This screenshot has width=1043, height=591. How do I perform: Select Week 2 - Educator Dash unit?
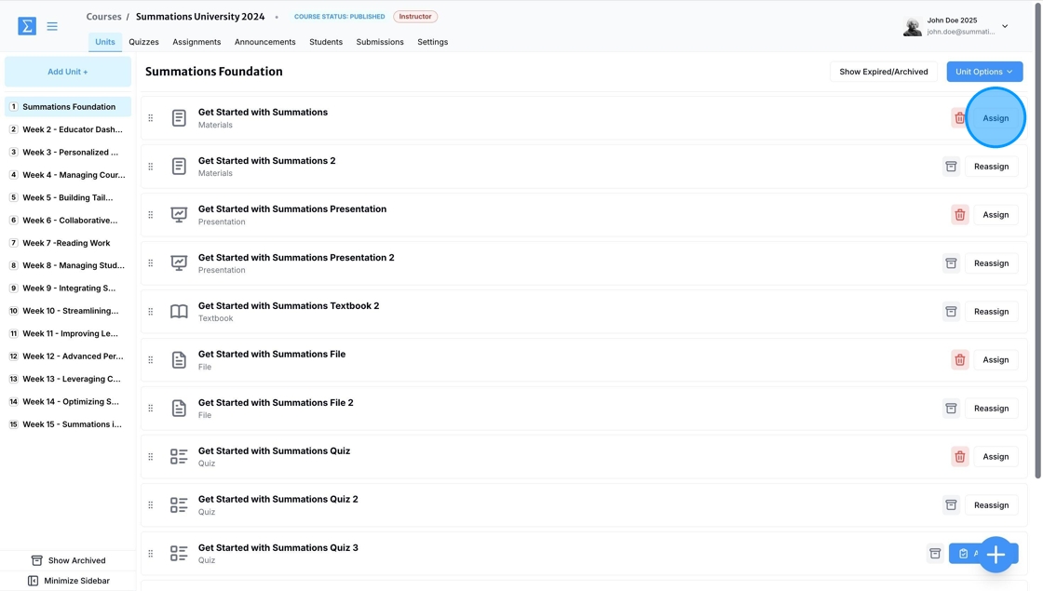68,129
